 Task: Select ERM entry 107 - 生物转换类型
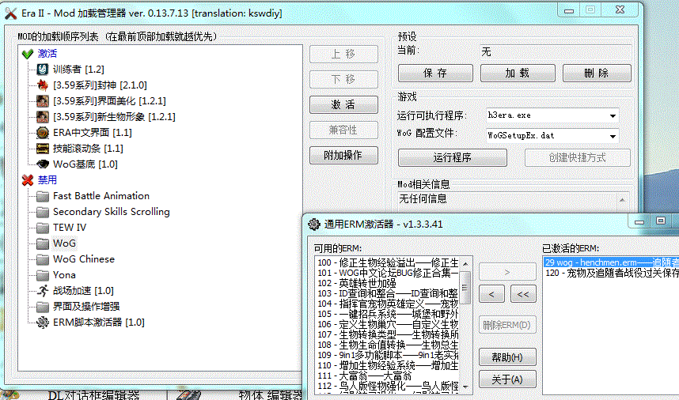388,334
